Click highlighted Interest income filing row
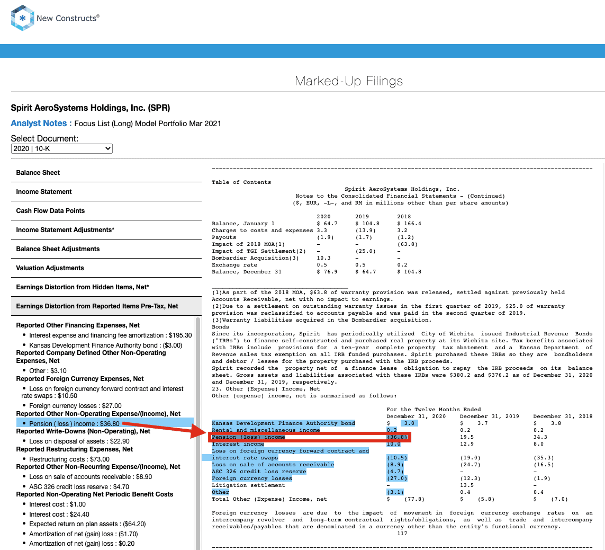 [x=238, y=444]
